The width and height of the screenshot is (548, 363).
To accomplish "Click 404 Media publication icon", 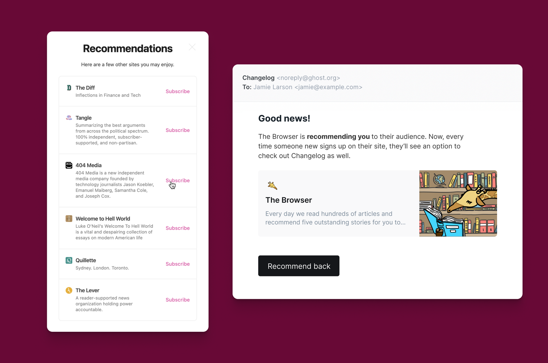I will pos(68,165).
